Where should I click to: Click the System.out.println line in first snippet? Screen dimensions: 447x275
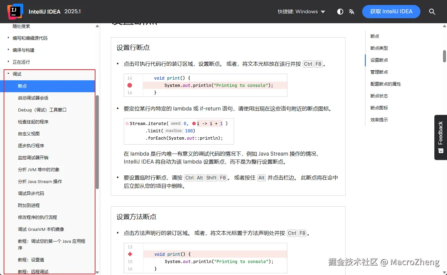tap(219, 85)
